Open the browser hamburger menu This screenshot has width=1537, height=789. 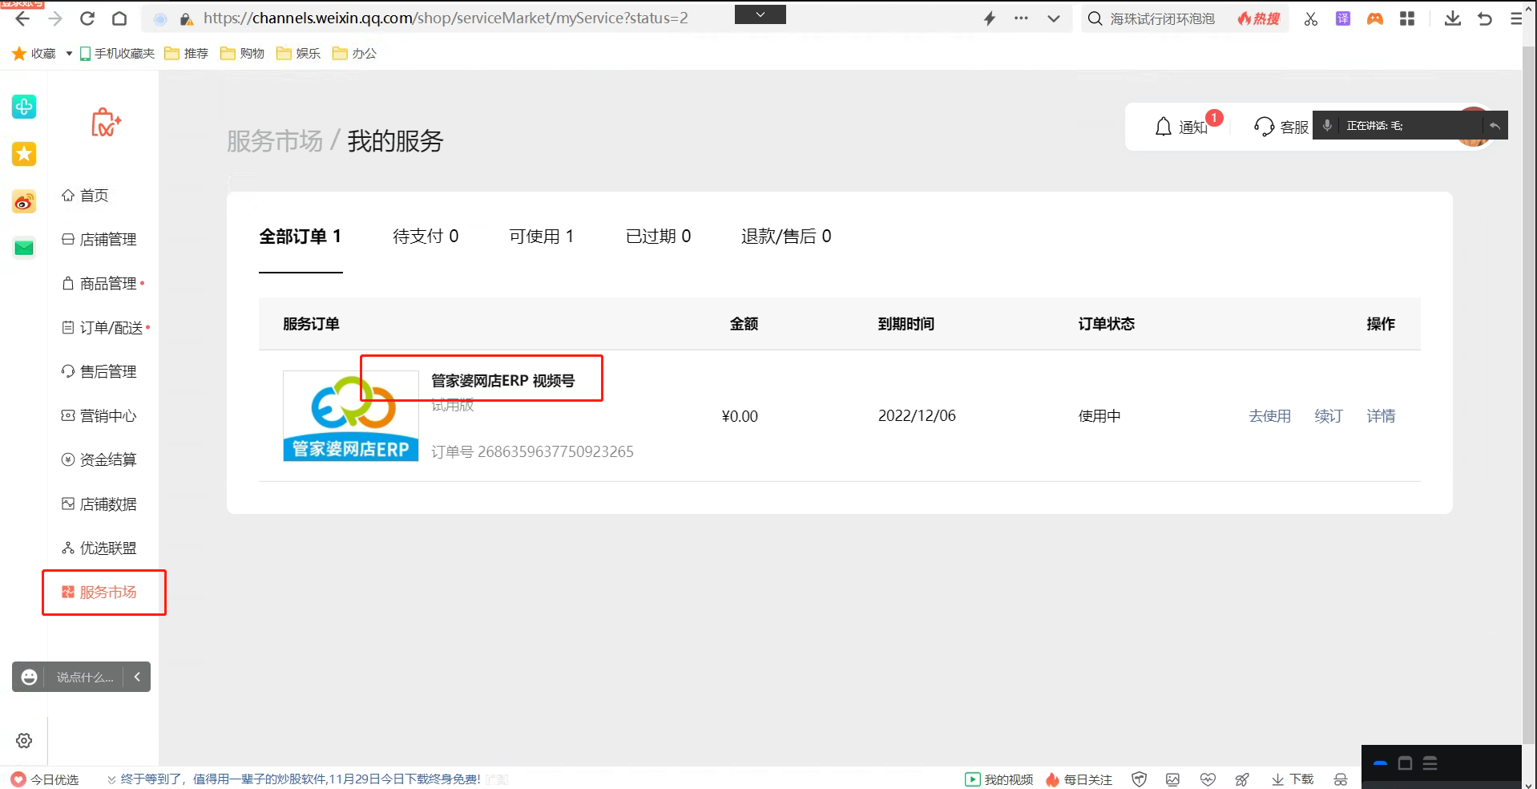point(1516,18)
